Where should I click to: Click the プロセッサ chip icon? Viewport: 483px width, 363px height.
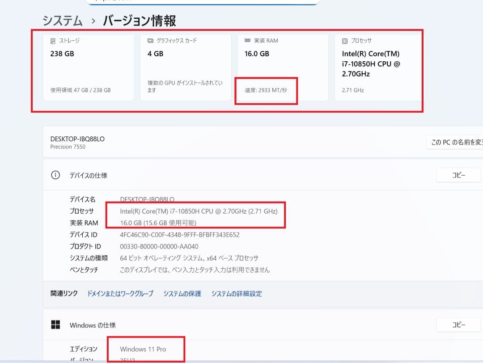(x=344, y=41)
